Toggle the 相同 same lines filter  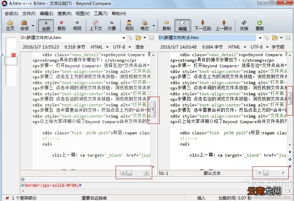click(77, 25)
